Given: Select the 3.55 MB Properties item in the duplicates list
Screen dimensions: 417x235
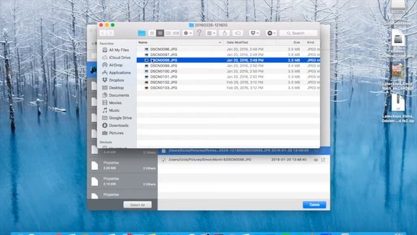Looking at the screenshot, I should pyautogui.click(x=122, y=165).
